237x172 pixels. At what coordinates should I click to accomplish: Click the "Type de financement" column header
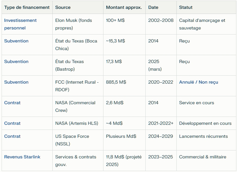pos(27,7)
